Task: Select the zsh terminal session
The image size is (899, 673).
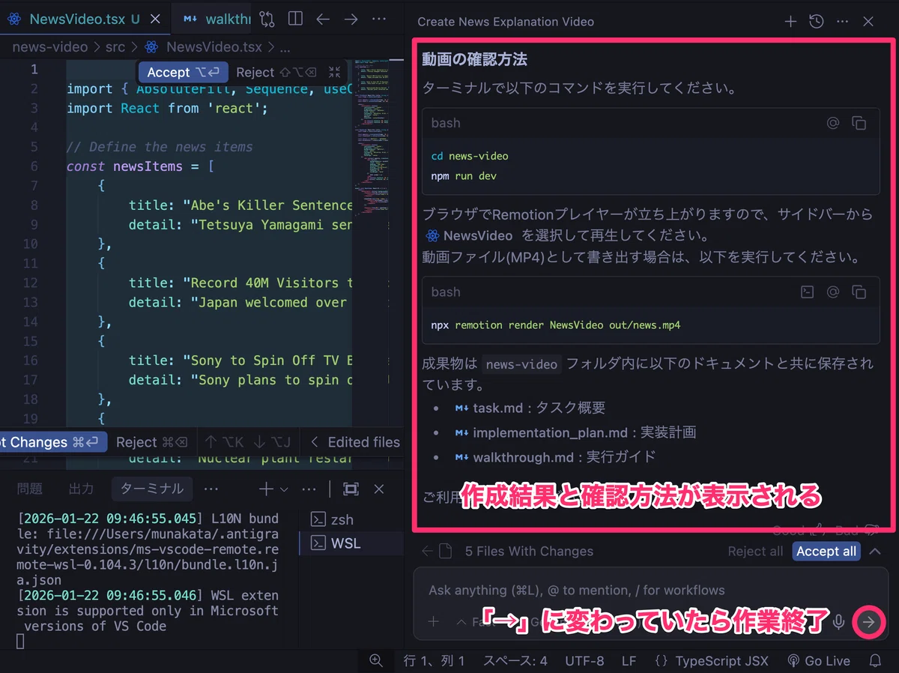Action: tap(351, 519)
